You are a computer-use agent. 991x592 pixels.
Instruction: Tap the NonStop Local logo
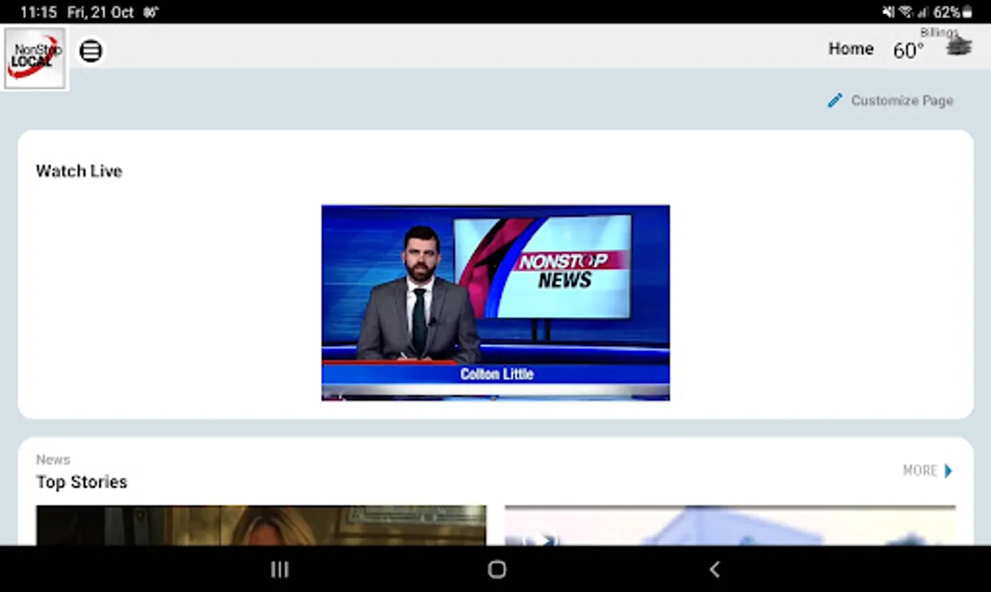pyautogui.click(x=35, y=58)
